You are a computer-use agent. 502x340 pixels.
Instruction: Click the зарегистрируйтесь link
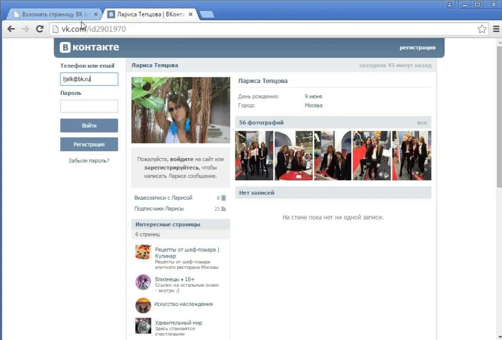171,168
